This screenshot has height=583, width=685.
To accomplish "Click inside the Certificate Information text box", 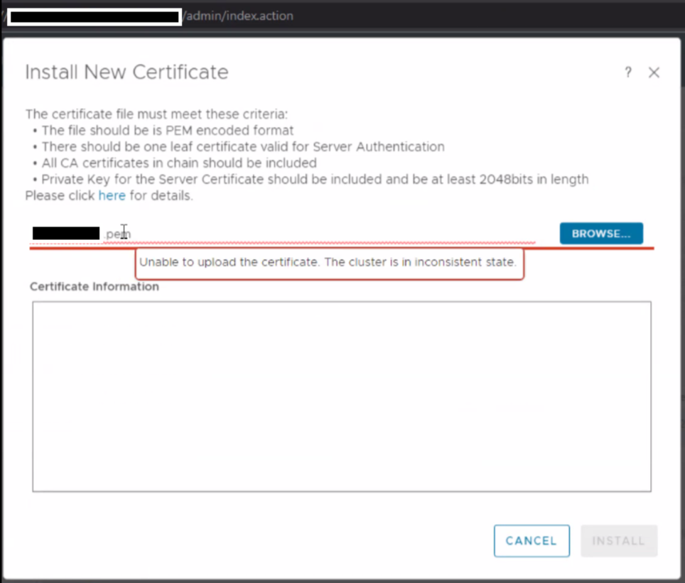I will [x=341, y=396].
